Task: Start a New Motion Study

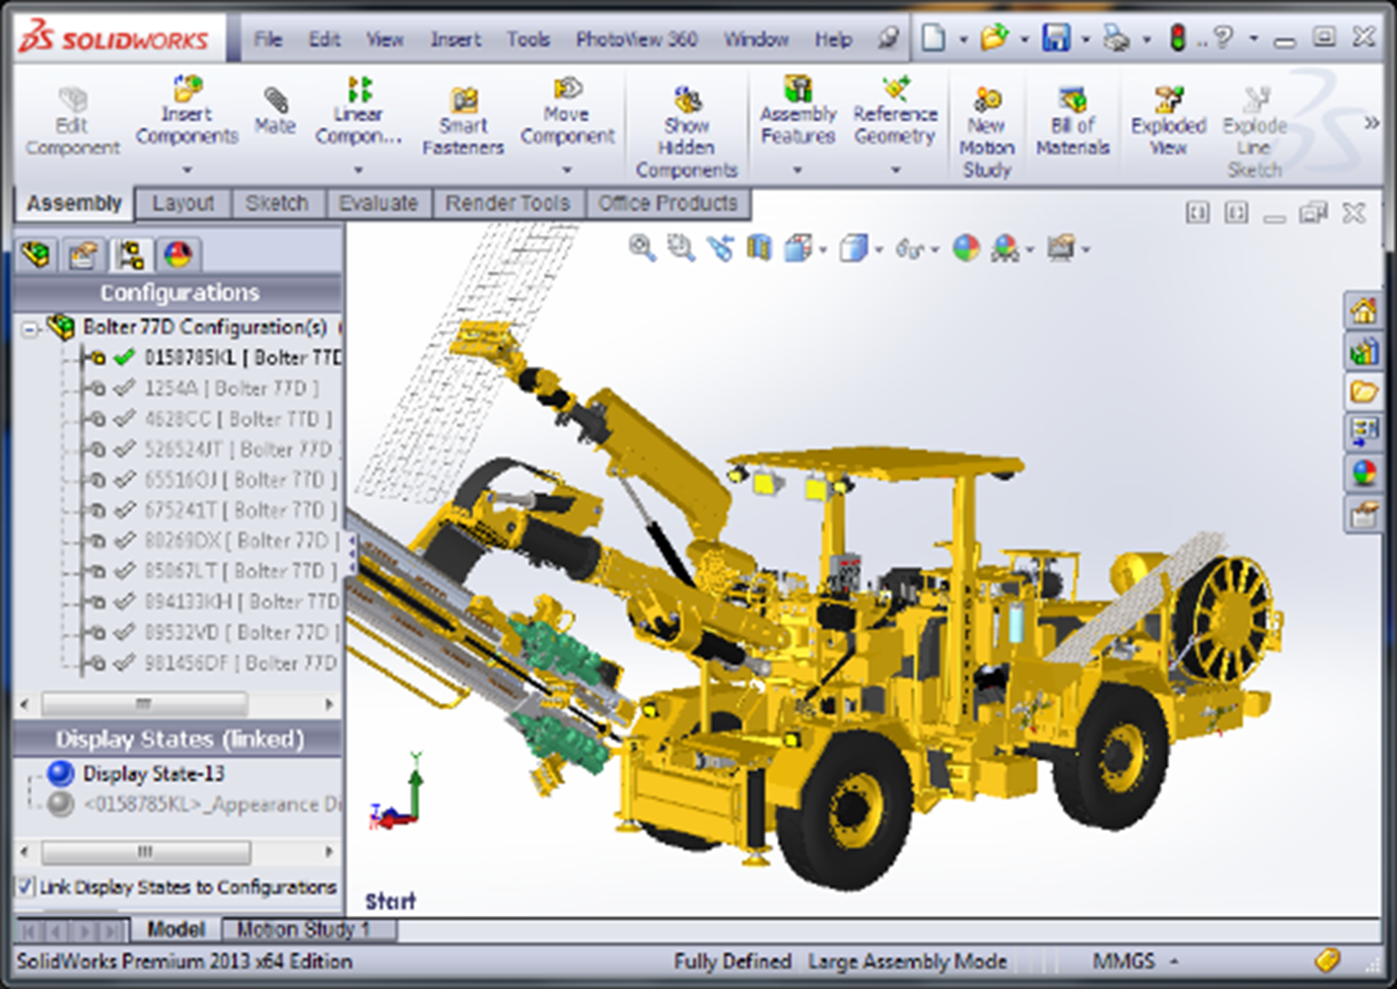Action: (987, 133)
